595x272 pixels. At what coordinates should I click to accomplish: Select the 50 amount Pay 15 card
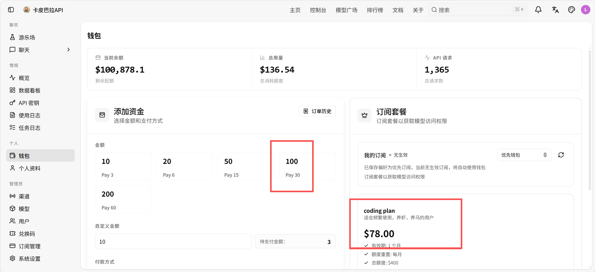[x=246, y=167]
